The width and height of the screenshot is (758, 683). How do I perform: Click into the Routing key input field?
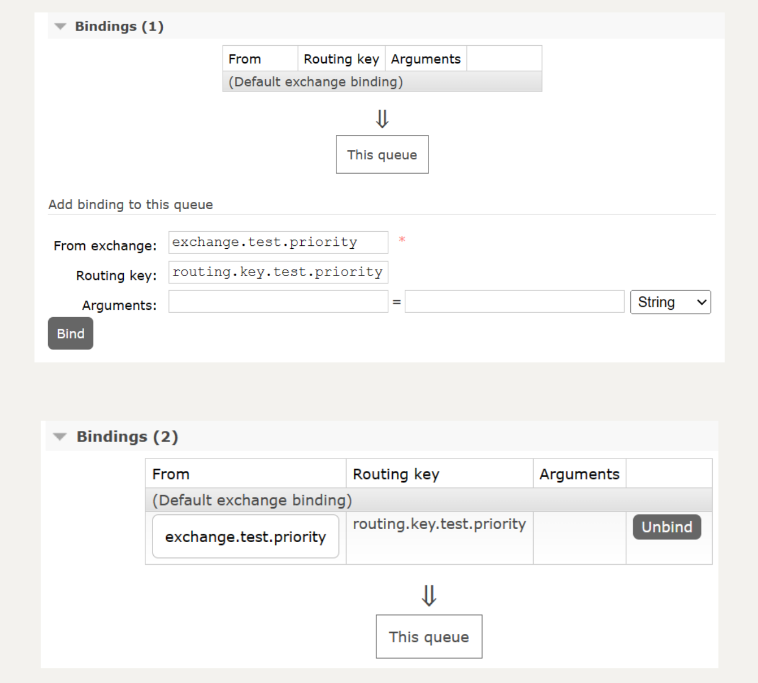278,272
